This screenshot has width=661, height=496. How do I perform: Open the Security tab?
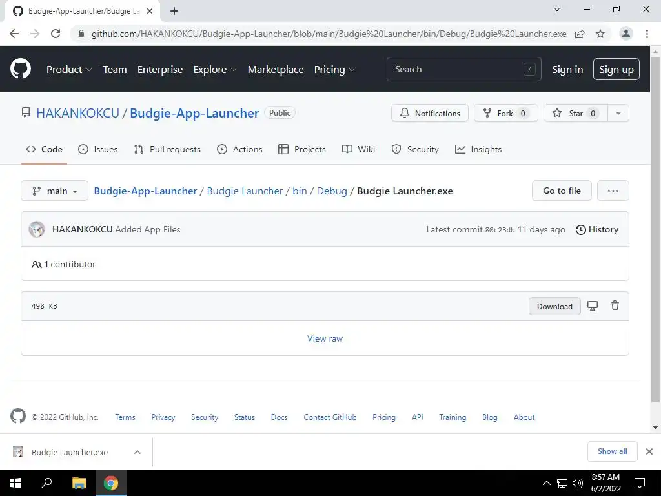[415, 149]
